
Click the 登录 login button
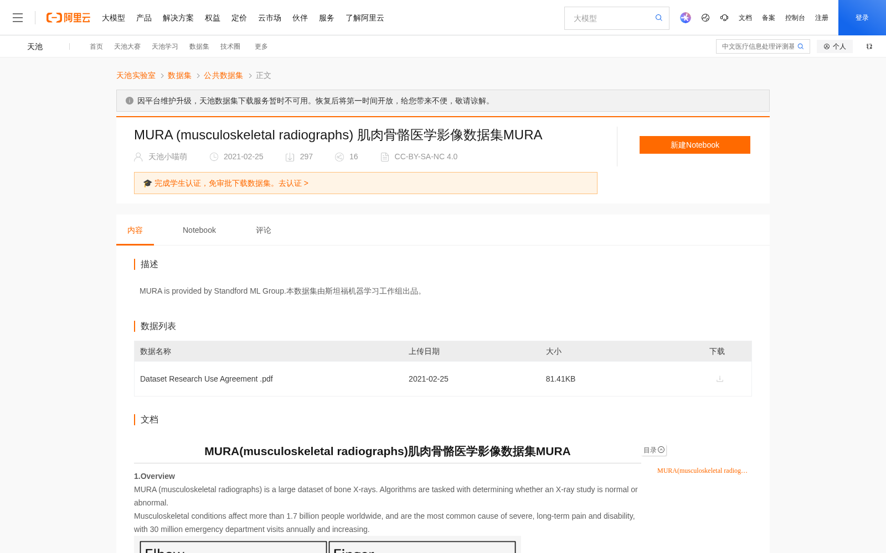pos(862,18)
